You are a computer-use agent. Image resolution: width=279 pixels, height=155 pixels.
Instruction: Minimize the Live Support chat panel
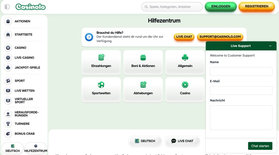pos(270,46)
